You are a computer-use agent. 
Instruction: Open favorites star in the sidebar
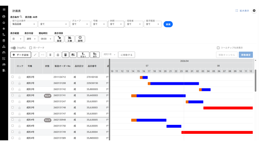tap(4, 29)
